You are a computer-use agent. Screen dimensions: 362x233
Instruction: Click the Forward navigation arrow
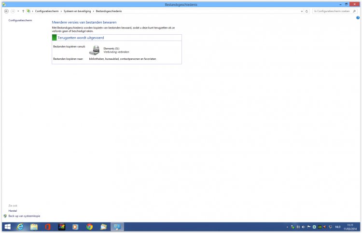[x=13, y=11]
